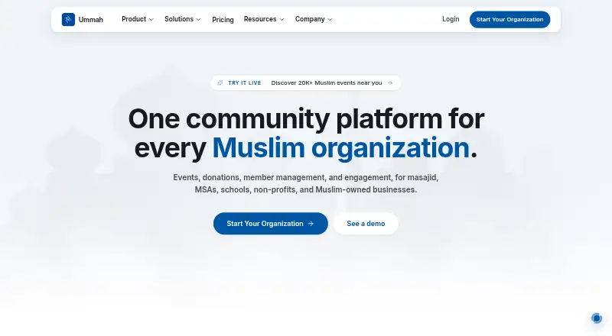Expand the Company menu chevron
612x336 pixels.
click(330, 20)
